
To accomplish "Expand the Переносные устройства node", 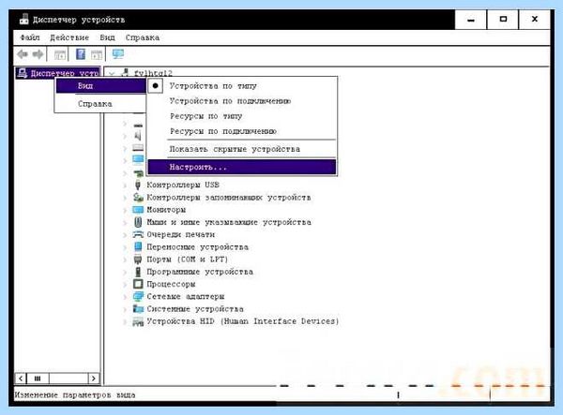I will point(125,247).
